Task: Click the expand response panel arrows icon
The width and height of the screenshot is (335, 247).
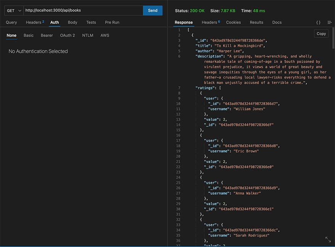Action: 328,239
